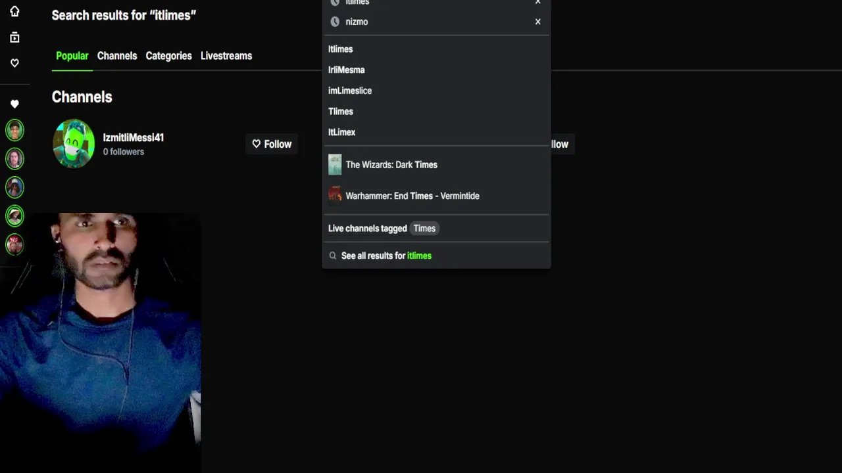Choose the ItLimex suggestion
This screenshot has width=842, height=473.
click(342, 132)
